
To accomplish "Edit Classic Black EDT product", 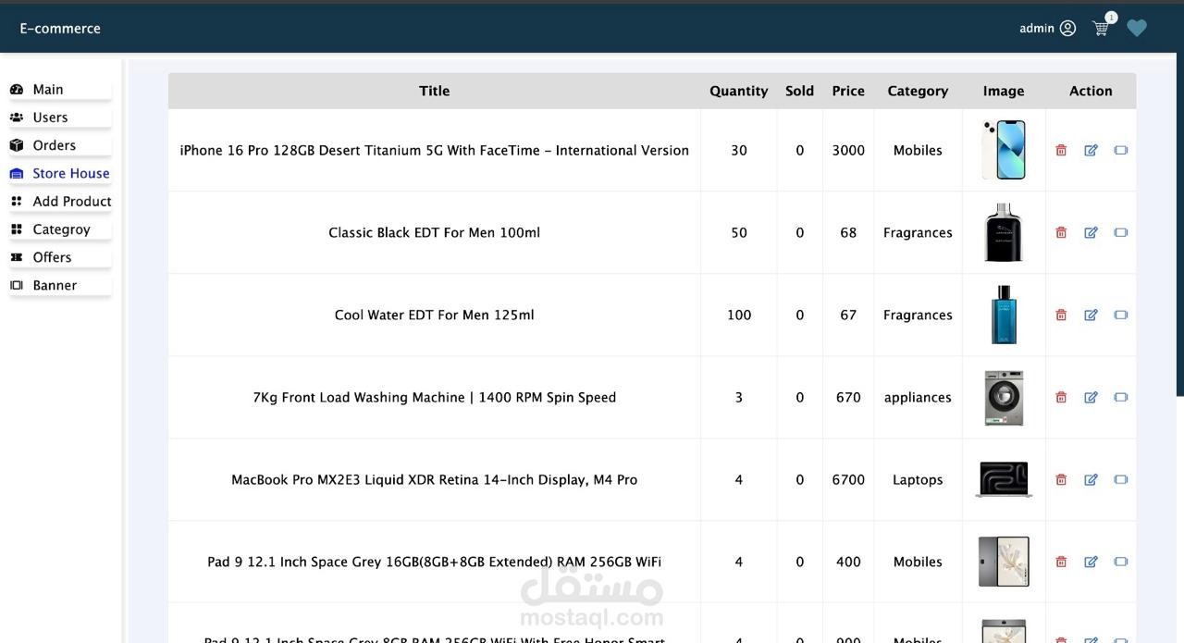I will 1091,232.
